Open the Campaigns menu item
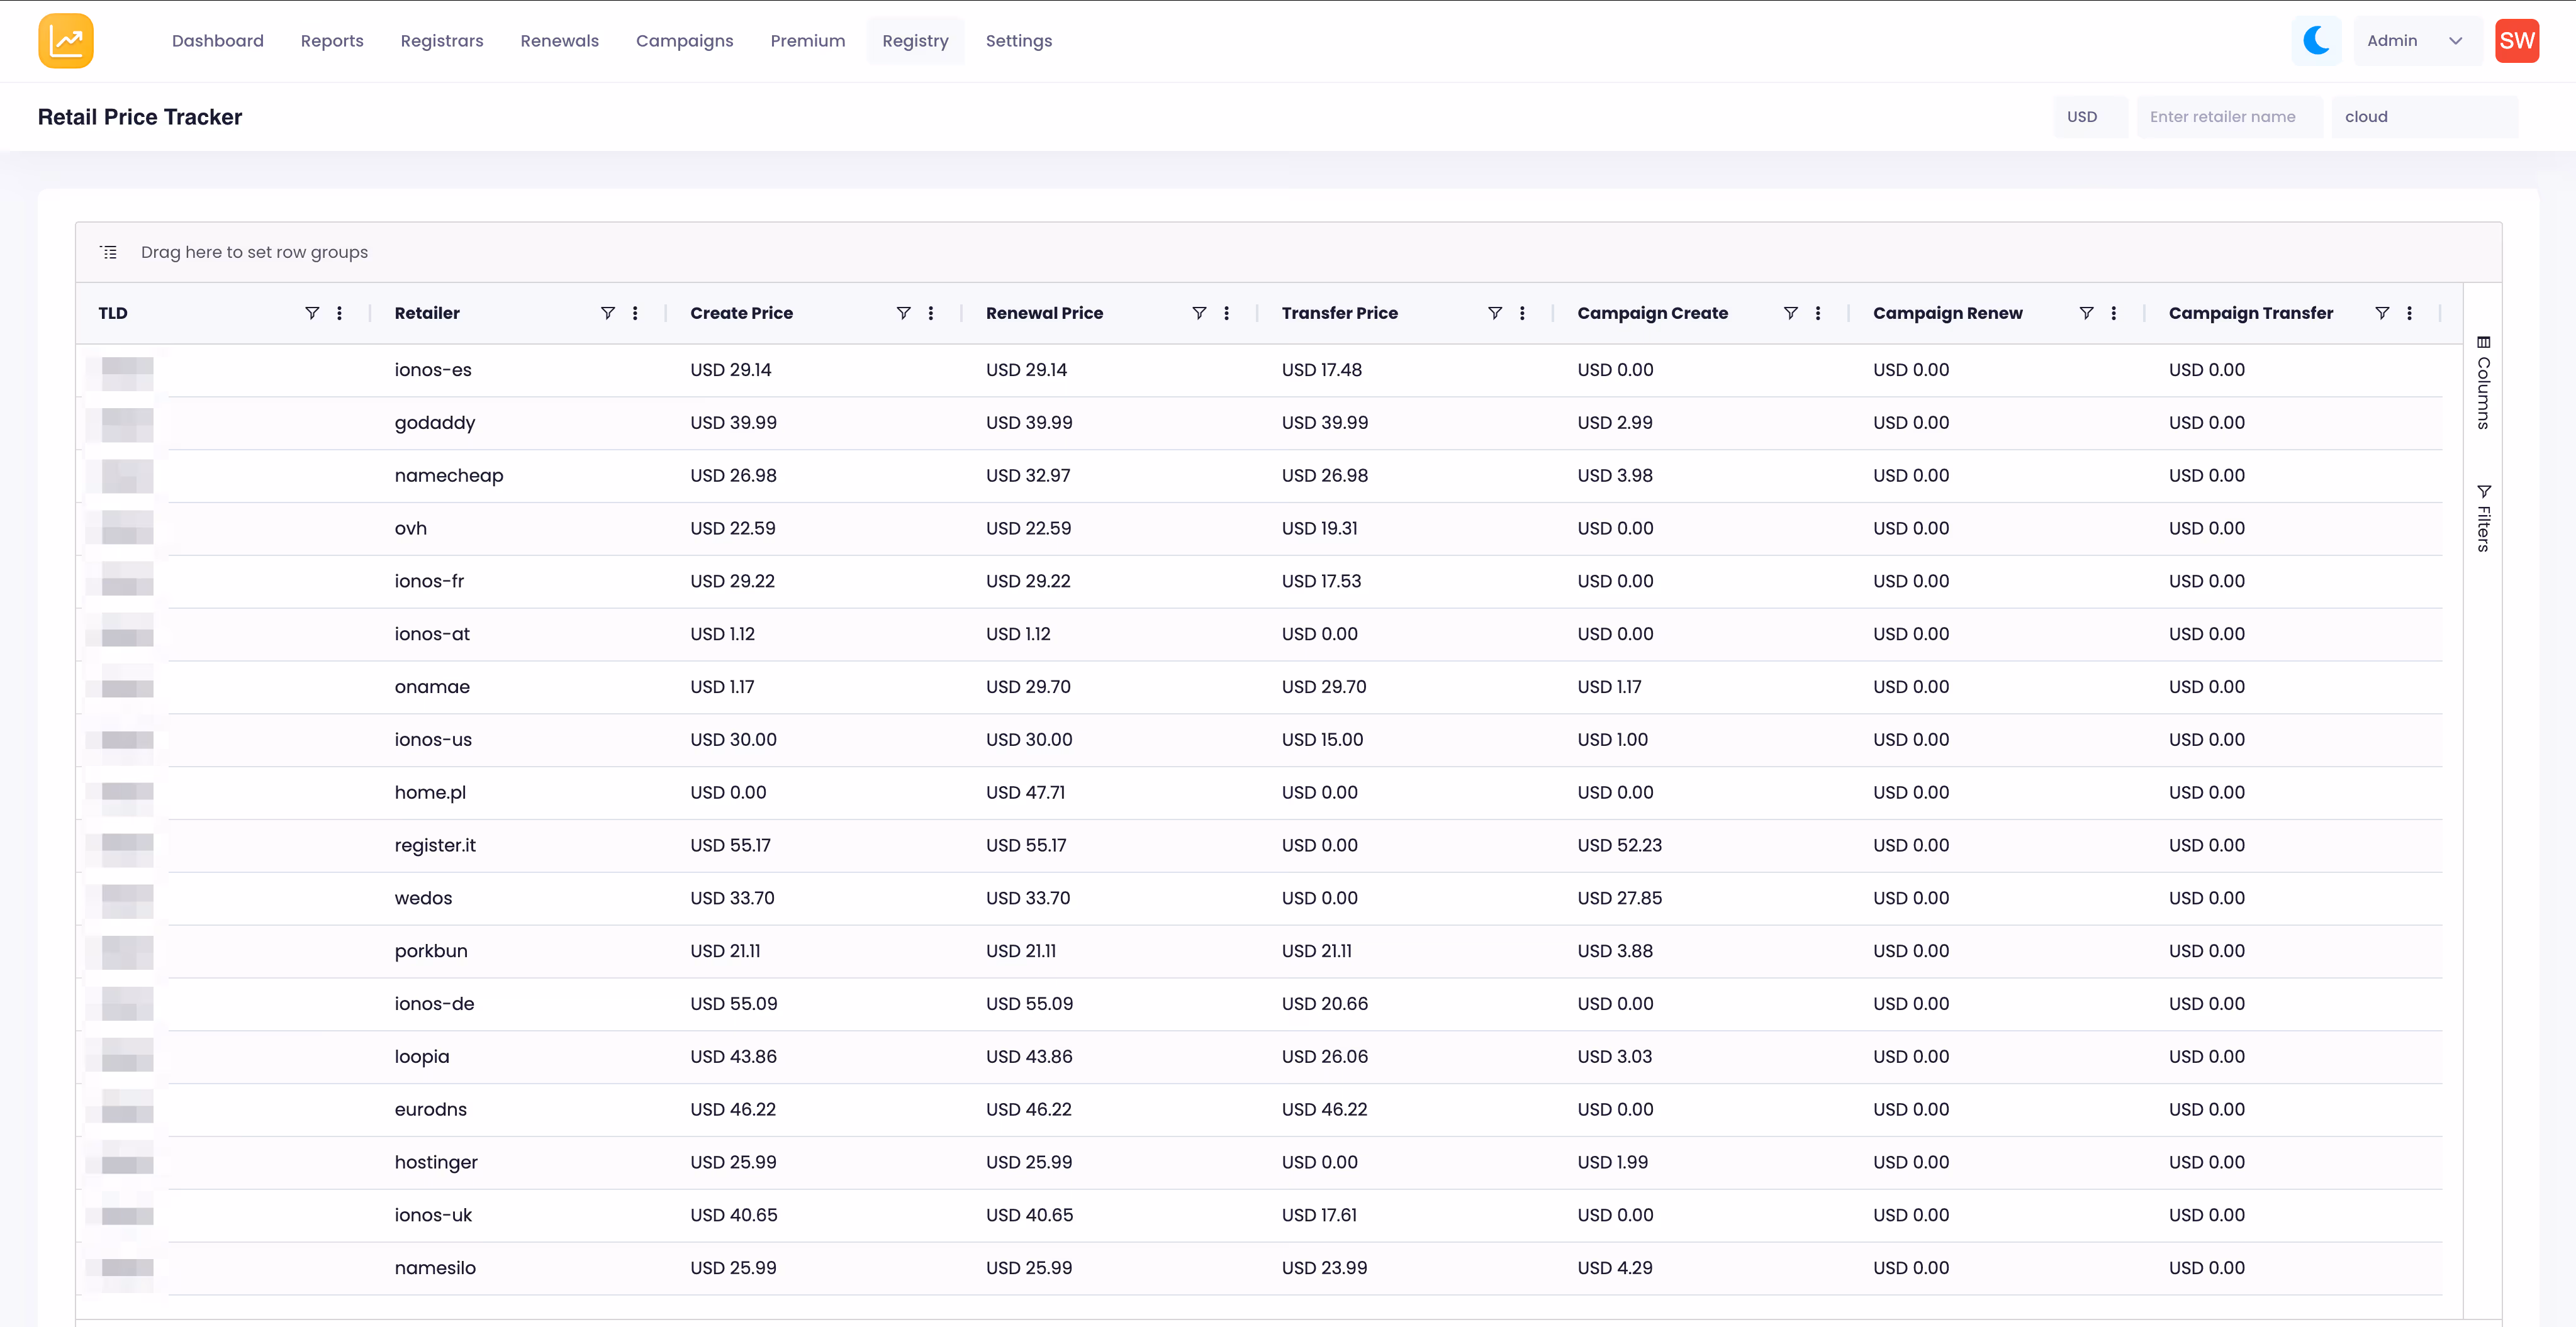This screenshot has height=1327, width=2576. [x=684, y=41]
